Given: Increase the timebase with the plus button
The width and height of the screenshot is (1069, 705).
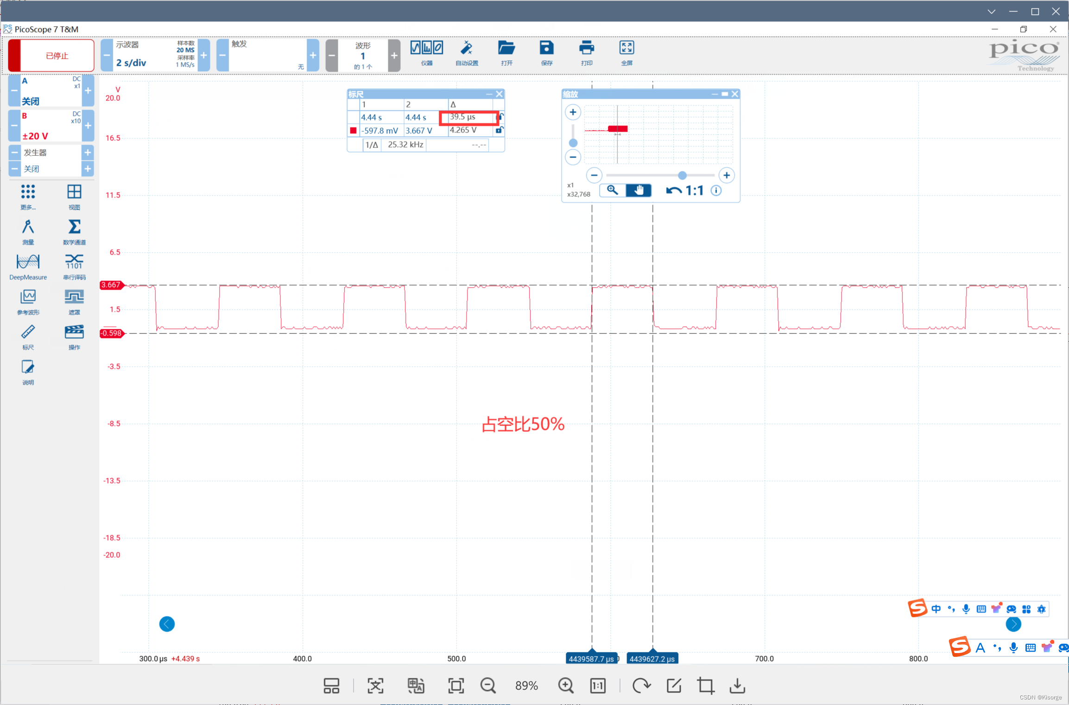Looking at the screenshot, I should tap(204, 55).
